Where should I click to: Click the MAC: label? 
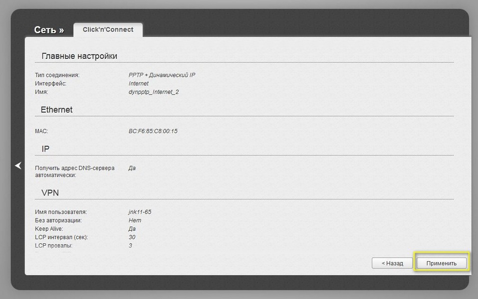(x=41, y=131)
